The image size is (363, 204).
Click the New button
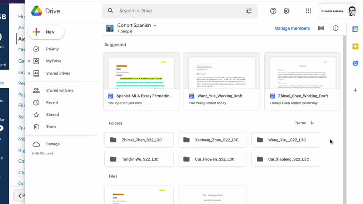point(46,32)
